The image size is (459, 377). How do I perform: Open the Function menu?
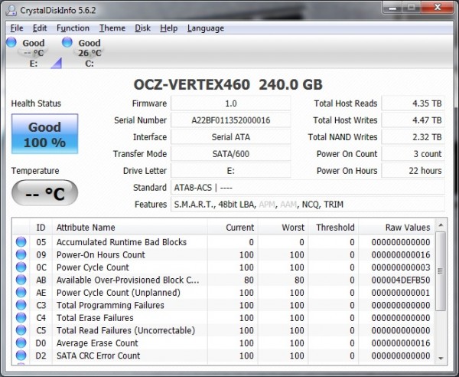click(x=73, y=28)
